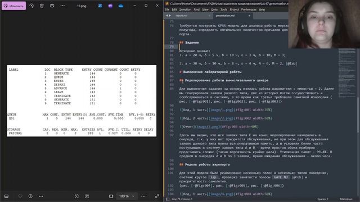The image size is (360, 202).
Task: Click the Sublime Text app icon in title bar
Action: tap(167, 3)
